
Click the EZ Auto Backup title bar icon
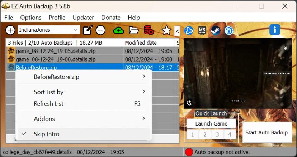click(x=6, y=6)
